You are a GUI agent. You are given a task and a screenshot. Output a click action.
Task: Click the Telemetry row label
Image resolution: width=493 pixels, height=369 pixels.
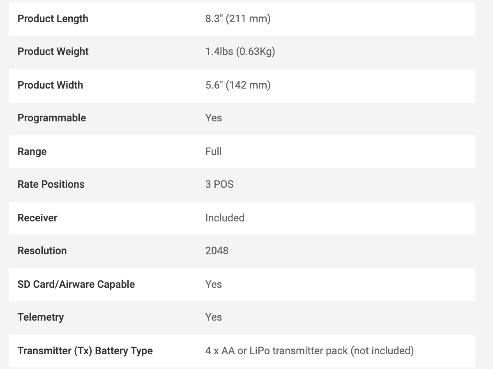[41, 317]
